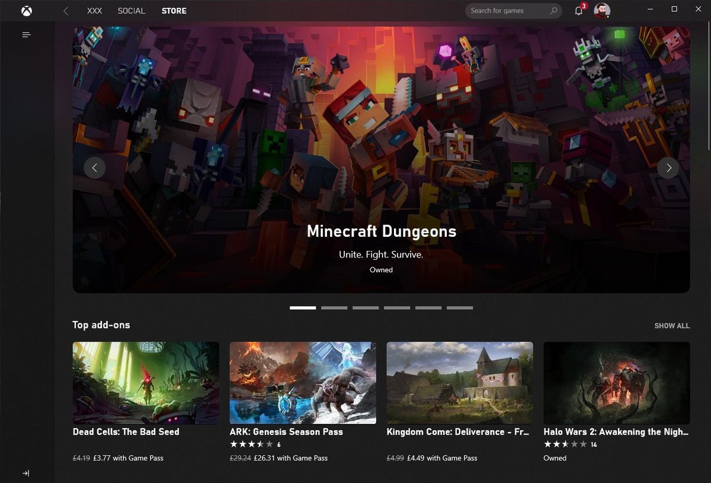
Task: Open ARK: Genesis Season Pass thumbnail
Action: (303, 382)
